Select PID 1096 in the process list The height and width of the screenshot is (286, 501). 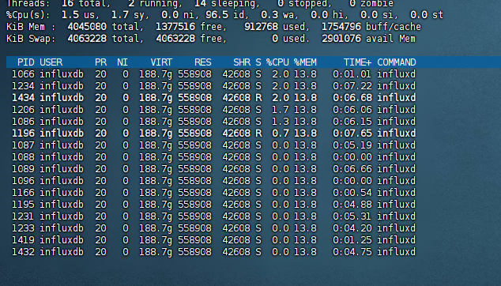pos(23,181)
